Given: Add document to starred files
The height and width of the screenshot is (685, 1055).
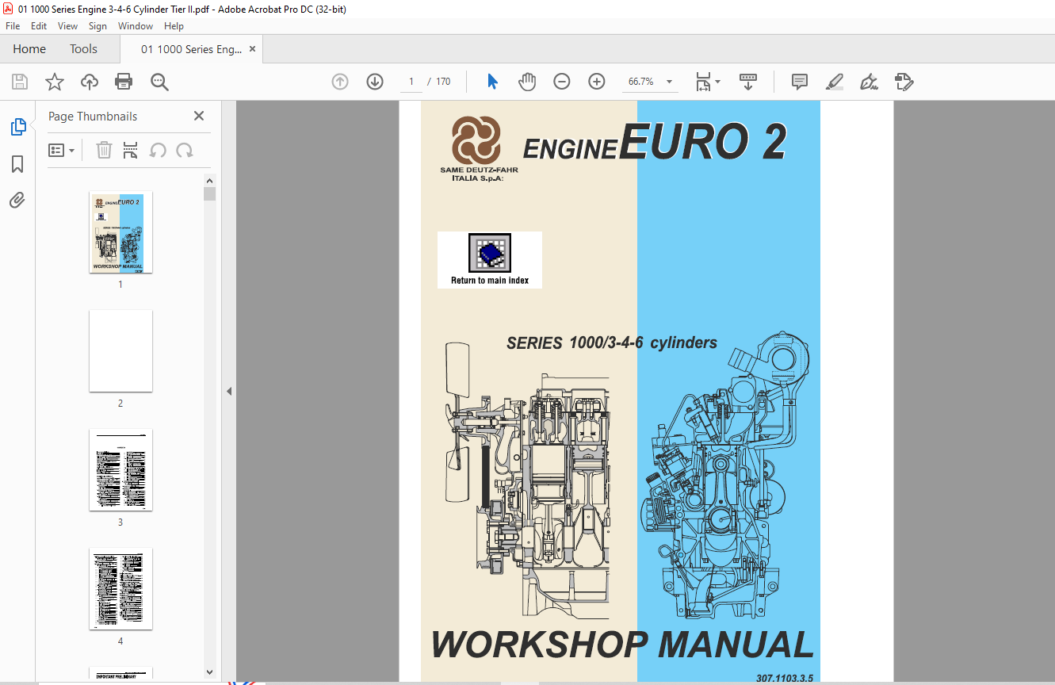Looking at the screenshot, I should click(55, 82).
